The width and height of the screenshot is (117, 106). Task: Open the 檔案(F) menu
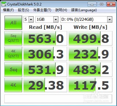(x=8, y=10)
